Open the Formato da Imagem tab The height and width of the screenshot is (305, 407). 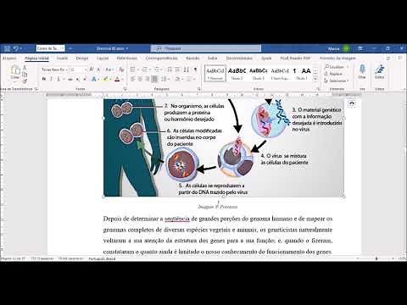(337, 58)
